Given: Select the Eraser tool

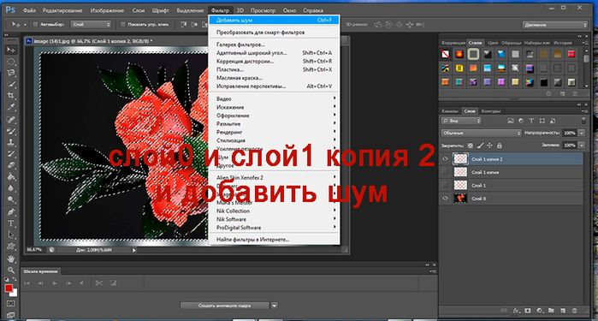Looking at the screenshot, I should pos(10,165).
